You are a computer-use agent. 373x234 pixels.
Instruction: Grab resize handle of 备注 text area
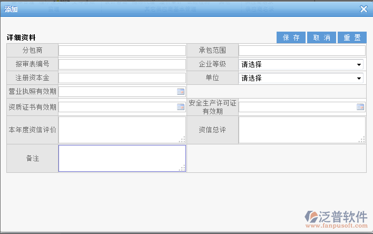182,168
